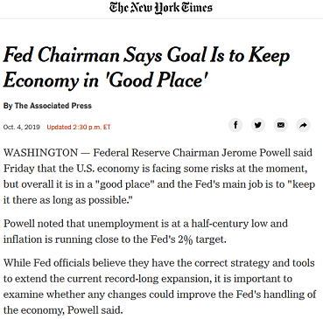The image size is (323, 319).
Task: Share the article on Facebook
Action: click(235, 125)
